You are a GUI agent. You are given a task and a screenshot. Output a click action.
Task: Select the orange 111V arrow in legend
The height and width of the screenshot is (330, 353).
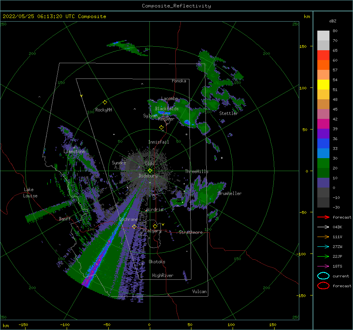coord(323,237)
